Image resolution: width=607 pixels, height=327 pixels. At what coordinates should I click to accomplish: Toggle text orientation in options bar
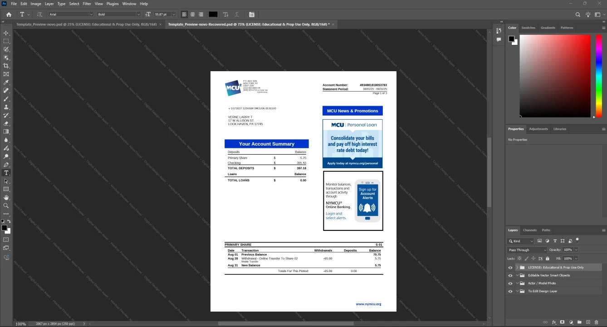pyautogui.click(x=39, y=15)
